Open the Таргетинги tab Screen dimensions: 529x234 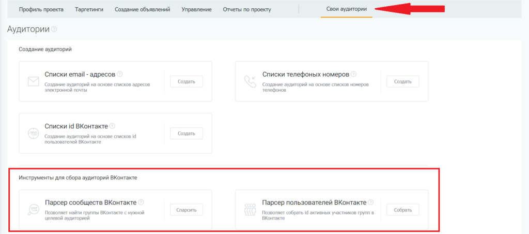pyautogui.click(x=89, y=9)
